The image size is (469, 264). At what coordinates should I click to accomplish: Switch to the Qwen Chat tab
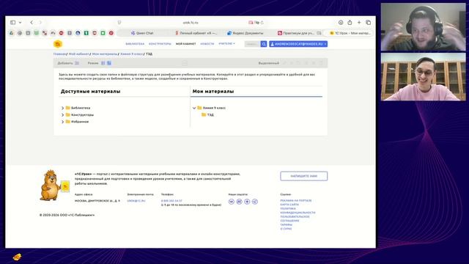pos(142,33)
